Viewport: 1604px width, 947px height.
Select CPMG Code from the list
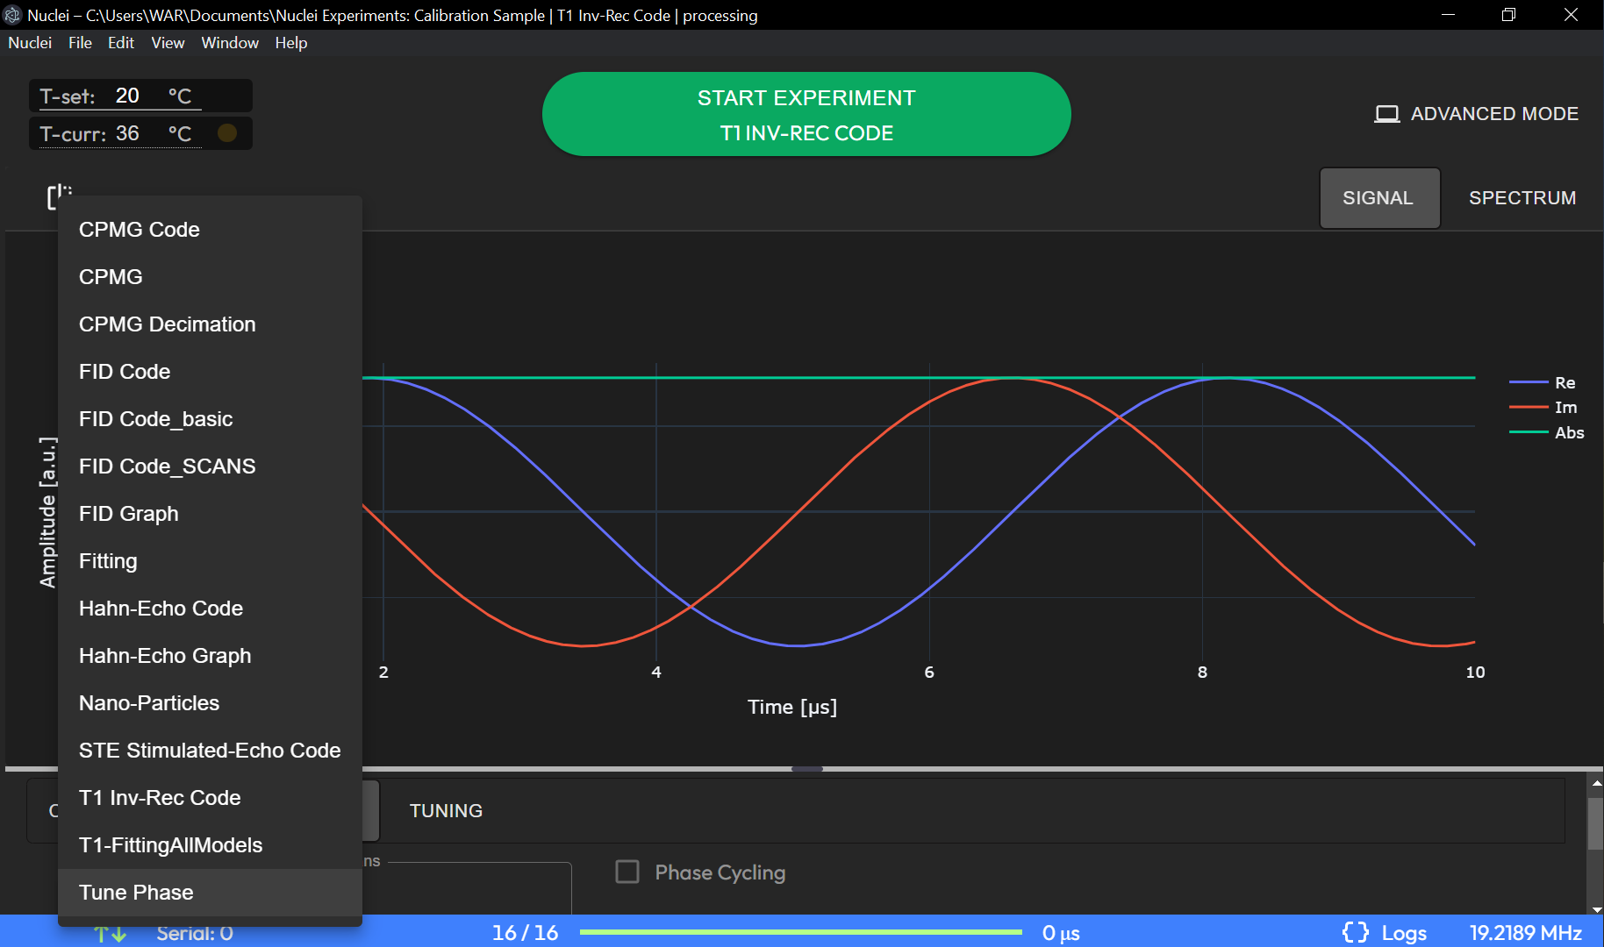point(210,230)
